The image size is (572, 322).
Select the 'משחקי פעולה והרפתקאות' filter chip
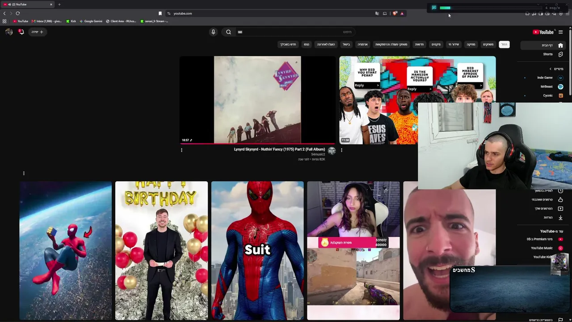(391, 44)
